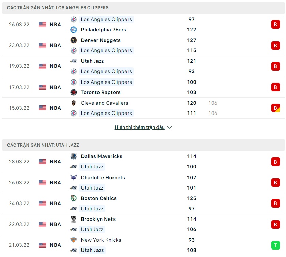The image size is (286, 257).
Task: Click the Utah Jazz recent matches header
Action: [x=43, y=145]
